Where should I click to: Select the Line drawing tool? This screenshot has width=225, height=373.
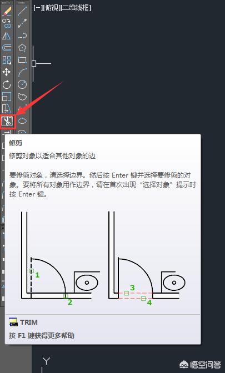point(22,11)
